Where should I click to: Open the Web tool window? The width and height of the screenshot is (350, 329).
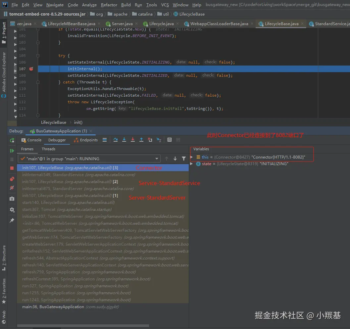(4, 317)
